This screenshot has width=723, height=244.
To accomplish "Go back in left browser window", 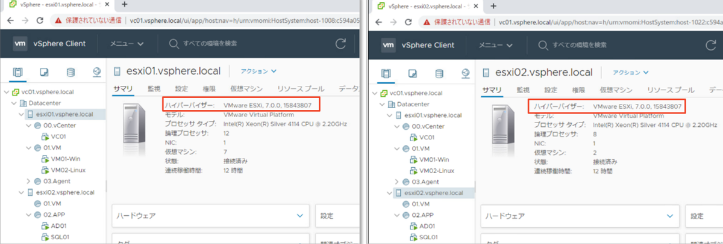I will pos(10,19).
